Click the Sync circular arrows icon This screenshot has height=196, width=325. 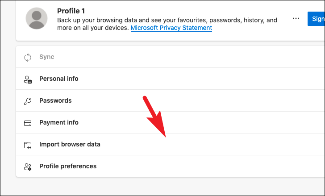(x=28, y=58)
